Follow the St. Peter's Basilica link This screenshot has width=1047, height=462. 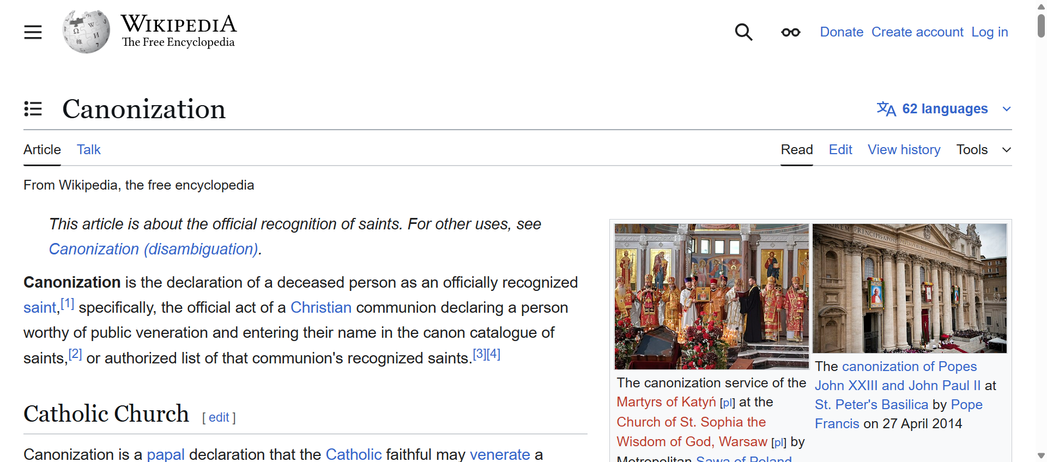pos(872,405)
